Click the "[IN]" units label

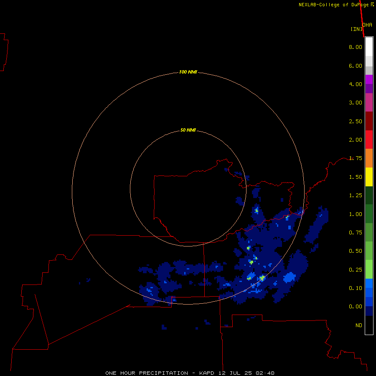[357, 29]
